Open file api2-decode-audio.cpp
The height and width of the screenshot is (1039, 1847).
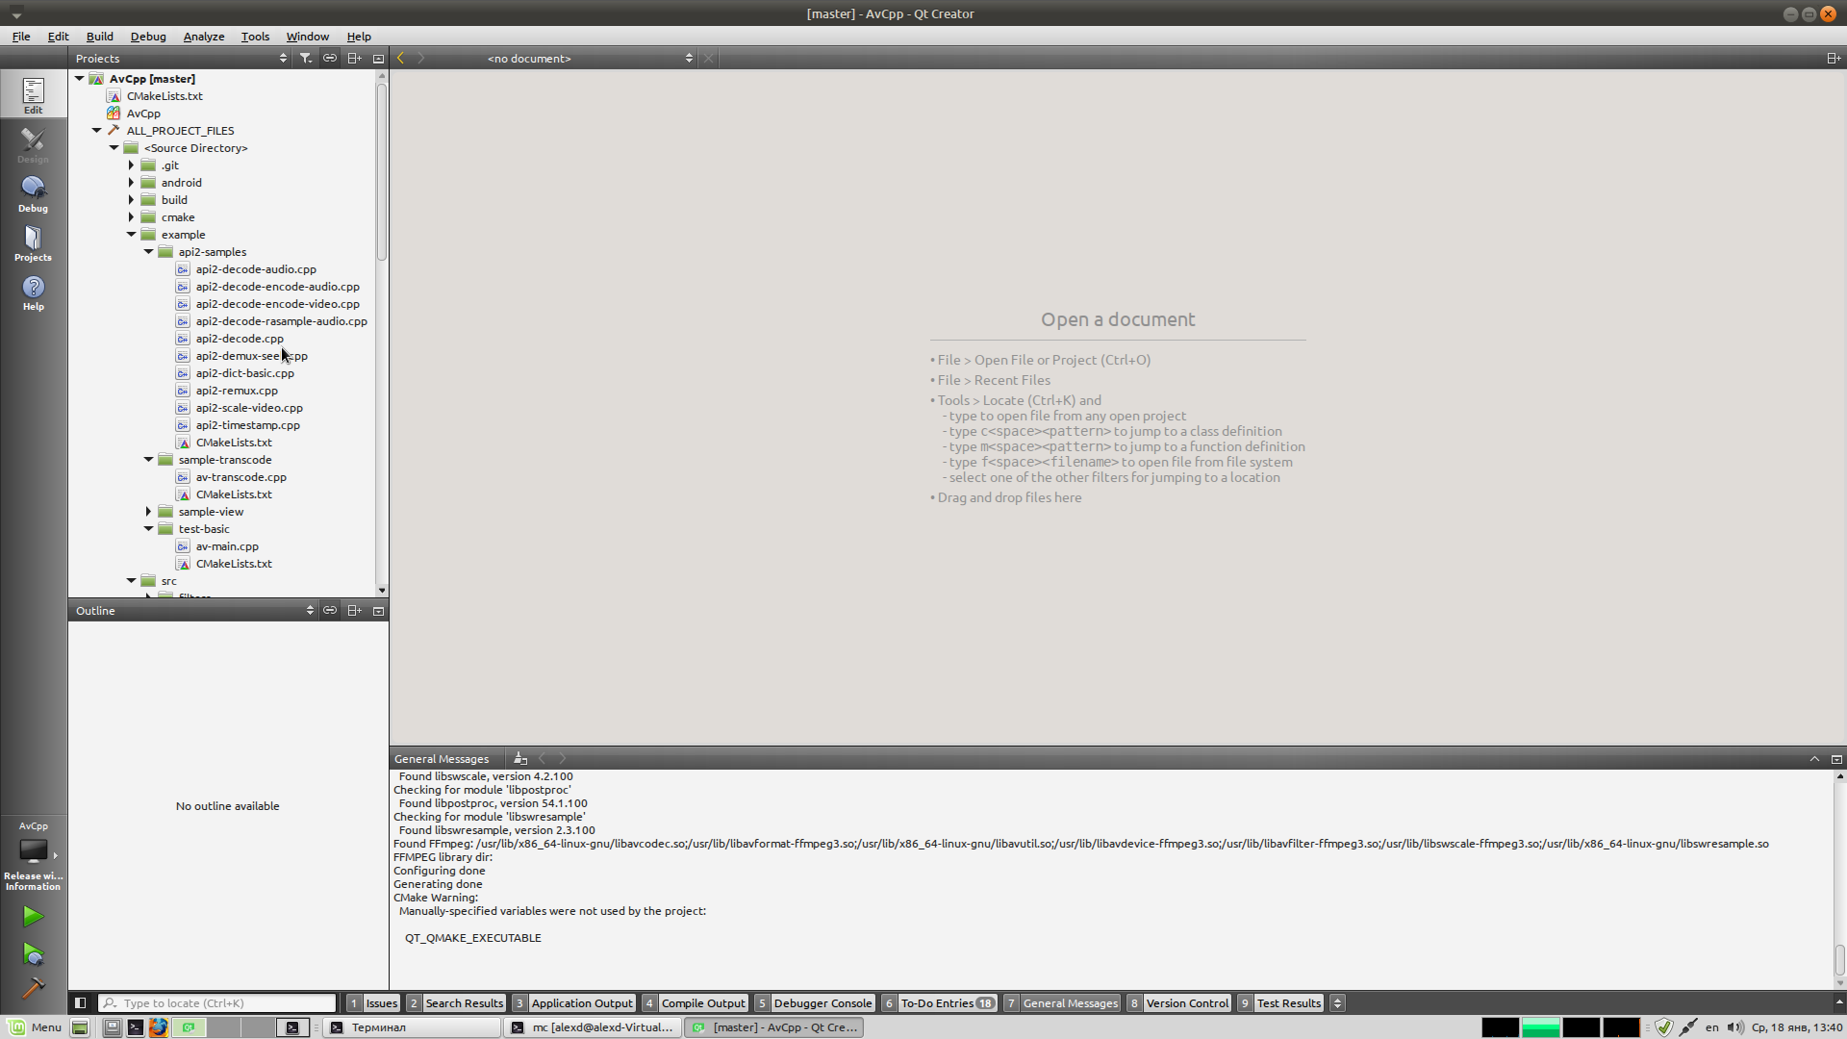click(x=255, y=267)
